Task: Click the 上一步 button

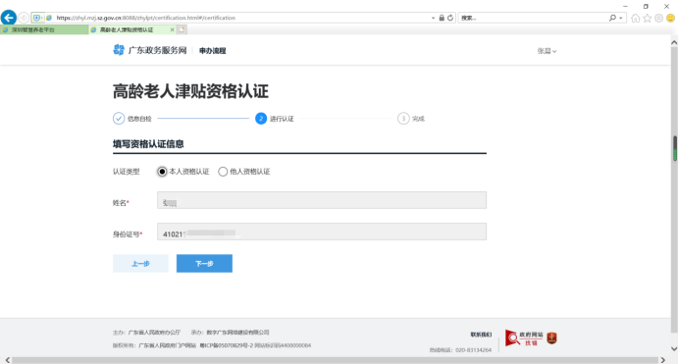Action: [140, 264]
